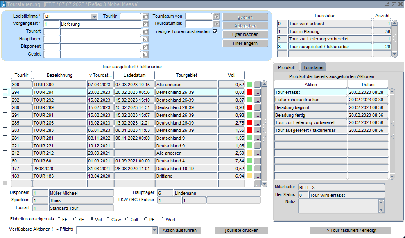Image resolution: width=405 pixels, height=238 pixels.
Task: Click lookup icon beside Vorgangsart Lieferung field
Action: tap(145, 24)
